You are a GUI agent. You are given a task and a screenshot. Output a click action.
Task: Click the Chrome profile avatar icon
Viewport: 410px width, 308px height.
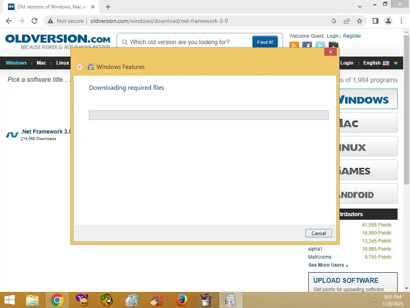[388, 21]
